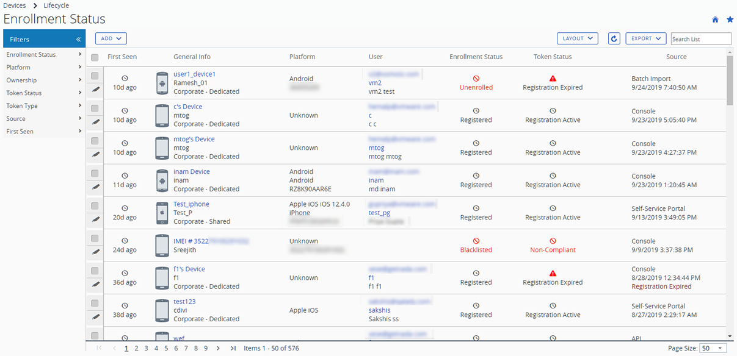Image resolution: width=737 pixels, height=356 pixels.
Task: Check the IMEI # 3522 row checkbox
Action: click(95, 238)
